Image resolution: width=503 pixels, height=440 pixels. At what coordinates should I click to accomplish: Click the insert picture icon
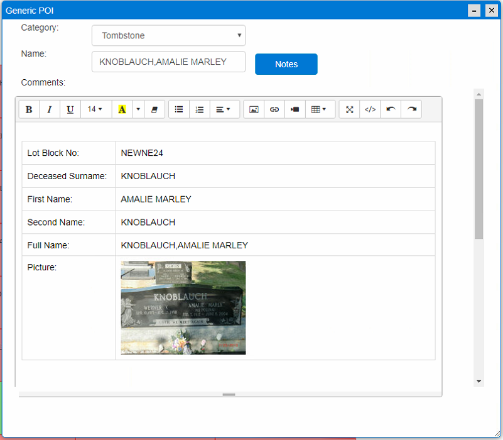coord(254,109)
